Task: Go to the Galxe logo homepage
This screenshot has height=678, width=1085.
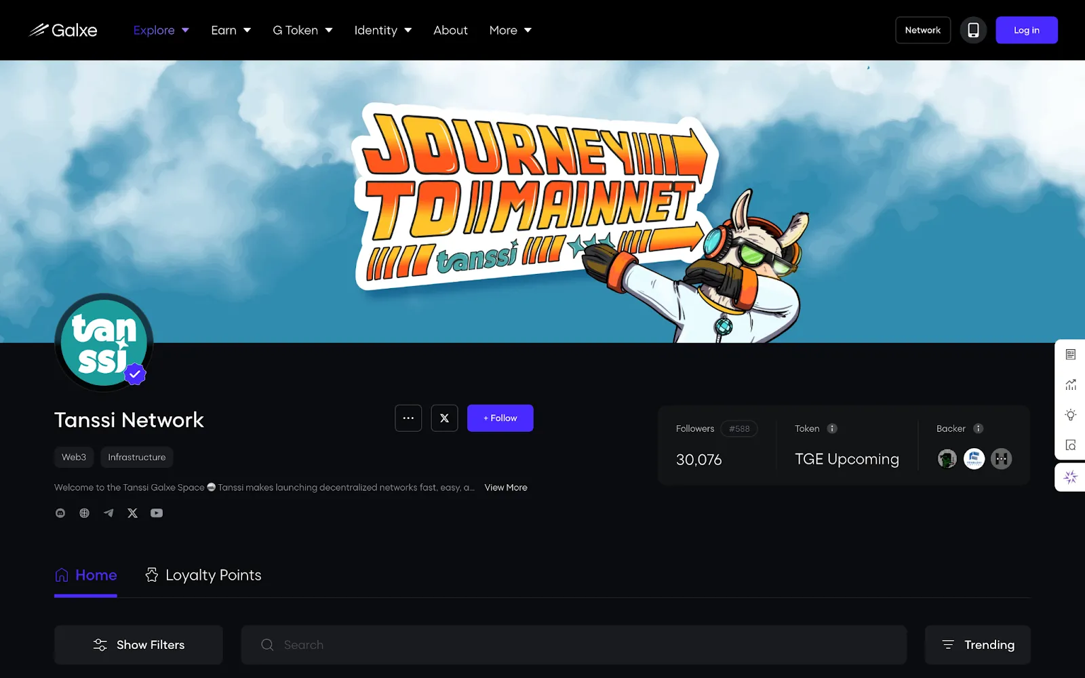Action: 63,30
